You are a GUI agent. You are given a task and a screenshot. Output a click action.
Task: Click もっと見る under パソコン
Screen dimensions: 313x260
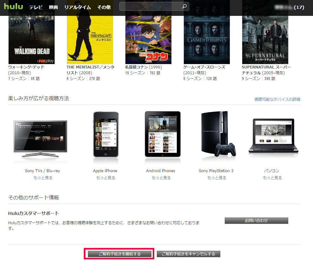(x=272, y=178)
